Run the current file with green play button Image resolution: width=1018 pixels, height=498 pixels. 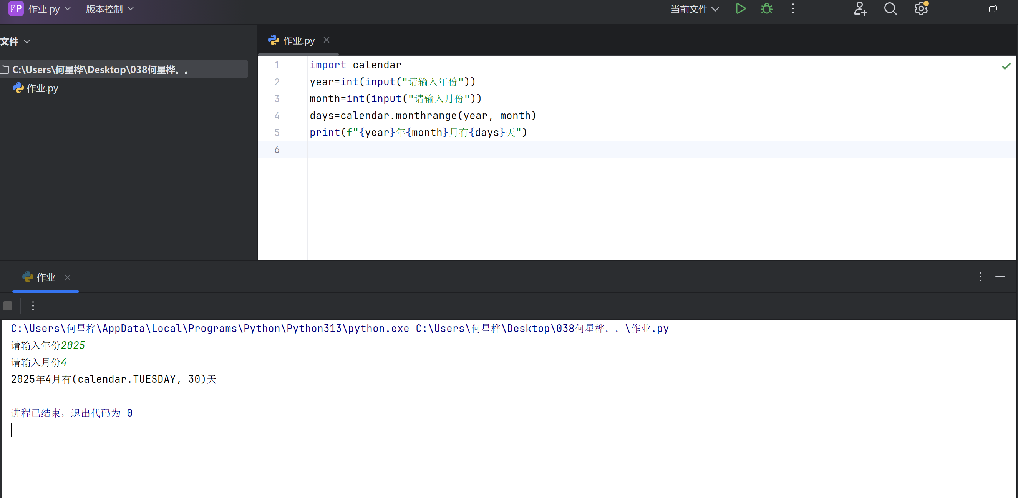(741, 9)
